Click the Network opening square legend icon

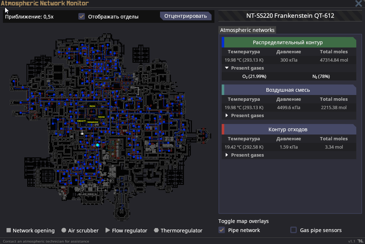click(x=9, y=231)
